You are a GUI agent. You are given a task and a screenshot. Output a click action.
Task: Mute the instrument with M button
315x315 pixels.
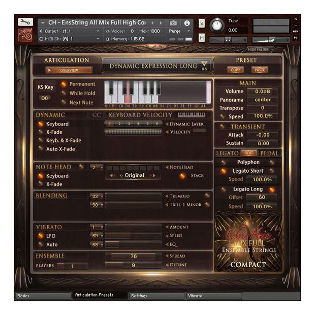point(202,38)
